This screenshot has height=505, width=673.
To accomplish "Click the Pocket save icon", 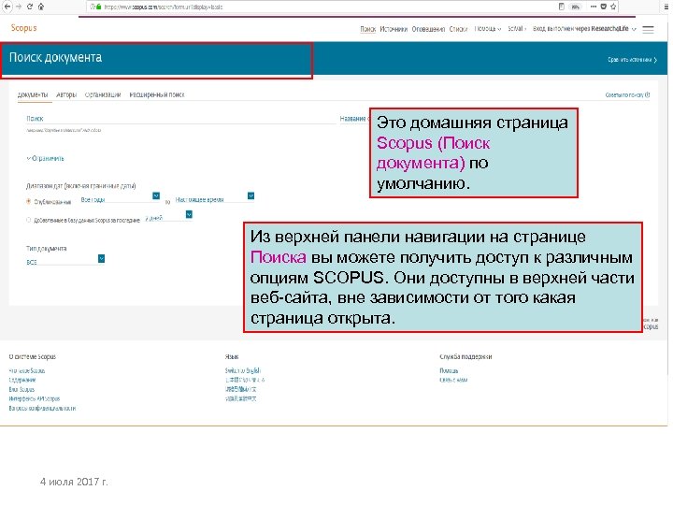I will (x=604, y=7).
